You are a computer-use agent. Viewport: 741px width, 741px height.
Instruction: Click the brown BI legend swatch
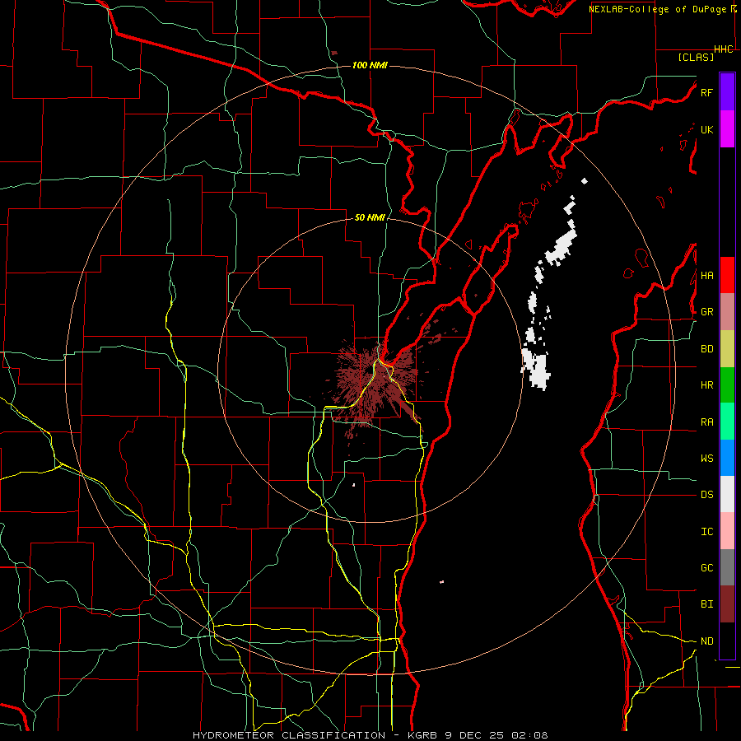(727, 604)
